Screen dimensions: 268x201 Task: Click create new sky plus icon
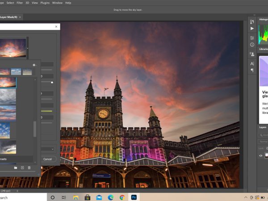click(22, 167)
